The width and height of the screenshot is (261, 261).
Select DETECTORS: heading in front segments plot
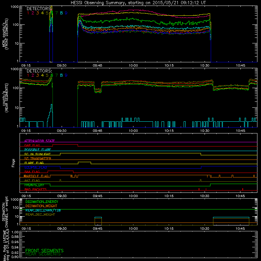tap(39, 9)
